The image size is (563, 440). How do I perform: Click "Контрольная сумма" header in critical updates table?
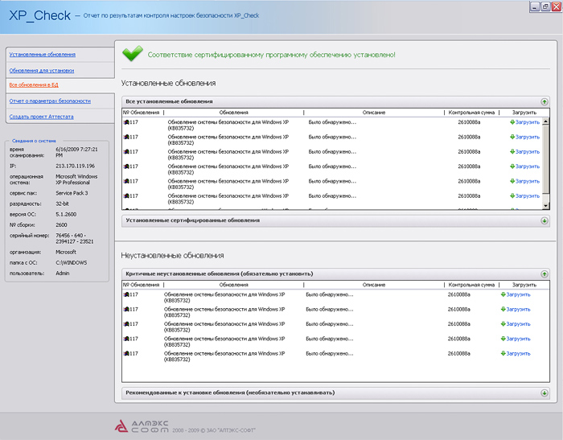coord(471,285)
